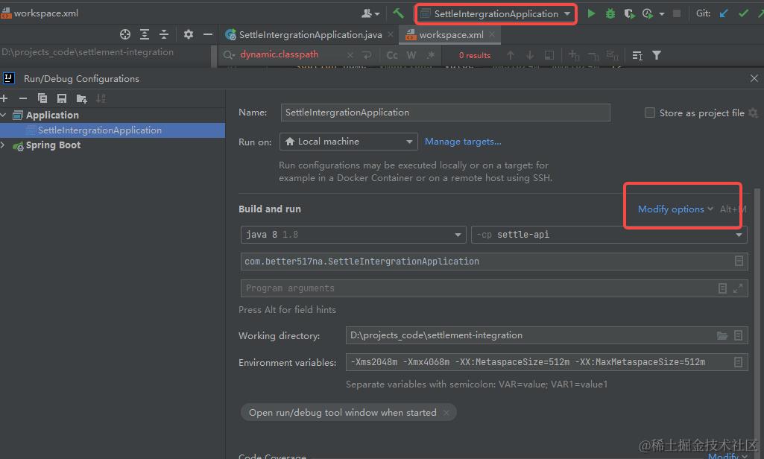Remove configuration with minus icon
Viewport: 764px width, 459px height.
pyautogui.click(x=23, y=98)
